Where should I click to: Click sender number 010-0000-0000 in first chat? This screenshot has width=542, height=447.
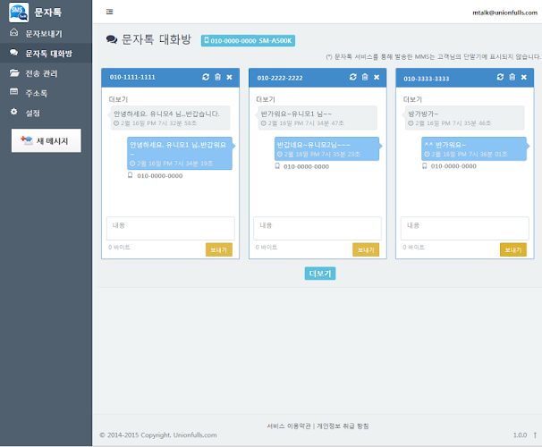click(x=160, y=176)
